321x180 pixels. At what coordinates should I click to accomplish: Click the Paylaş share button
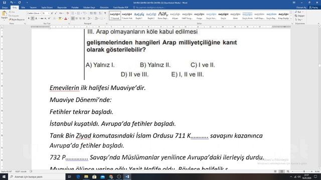tap(313, 7)
